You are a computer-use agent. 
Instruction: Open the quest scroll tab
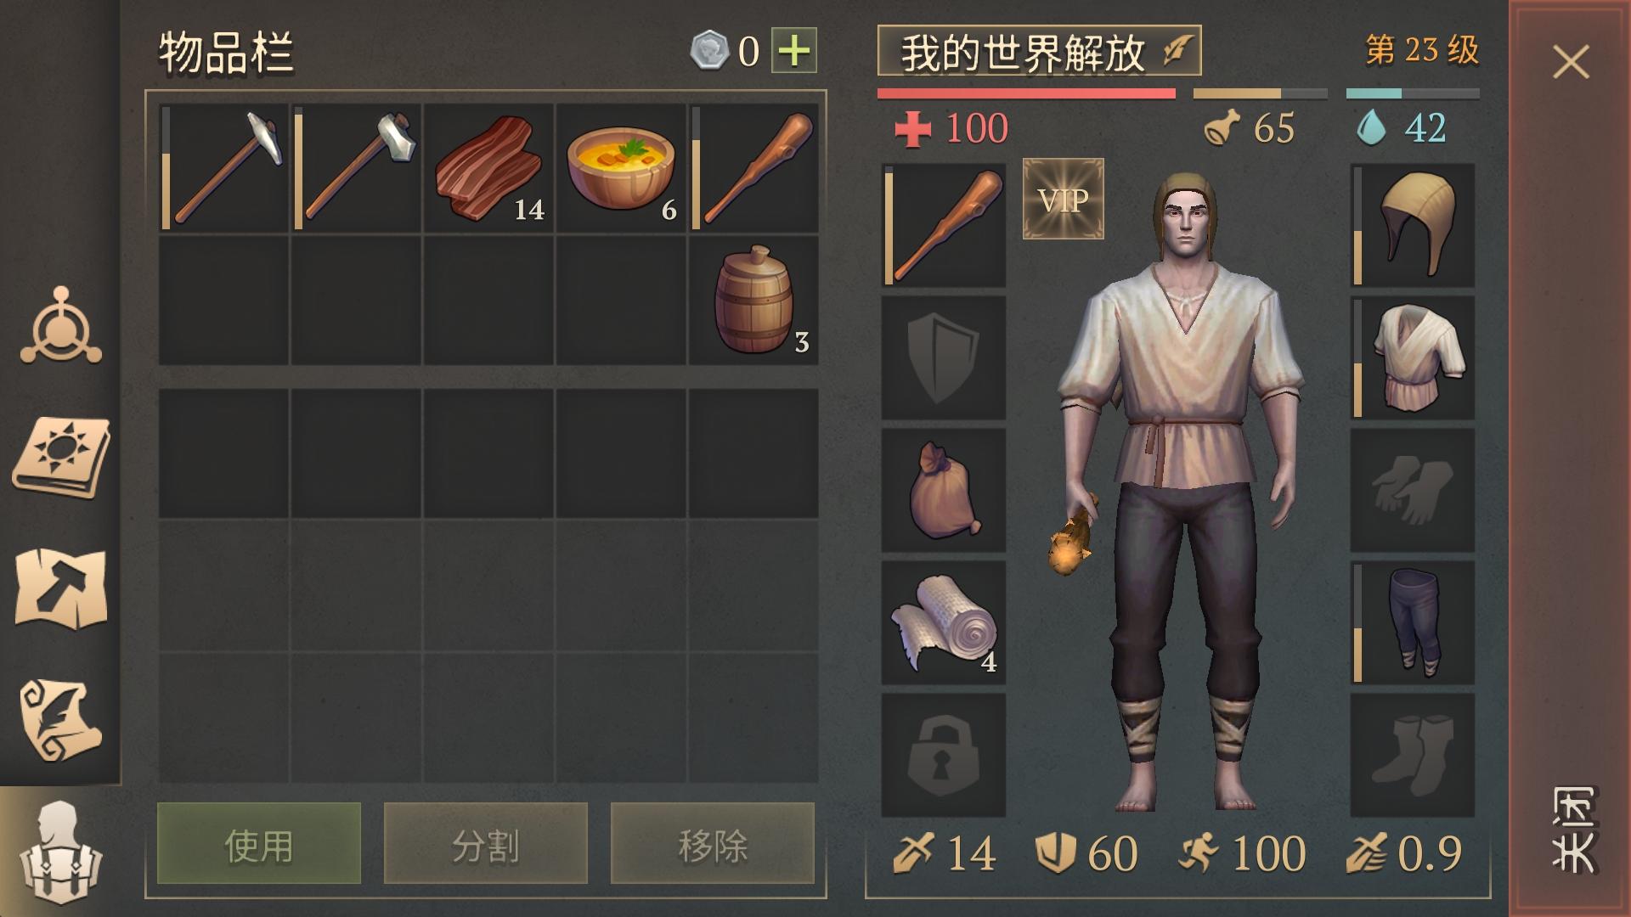(x=61, y=720)
